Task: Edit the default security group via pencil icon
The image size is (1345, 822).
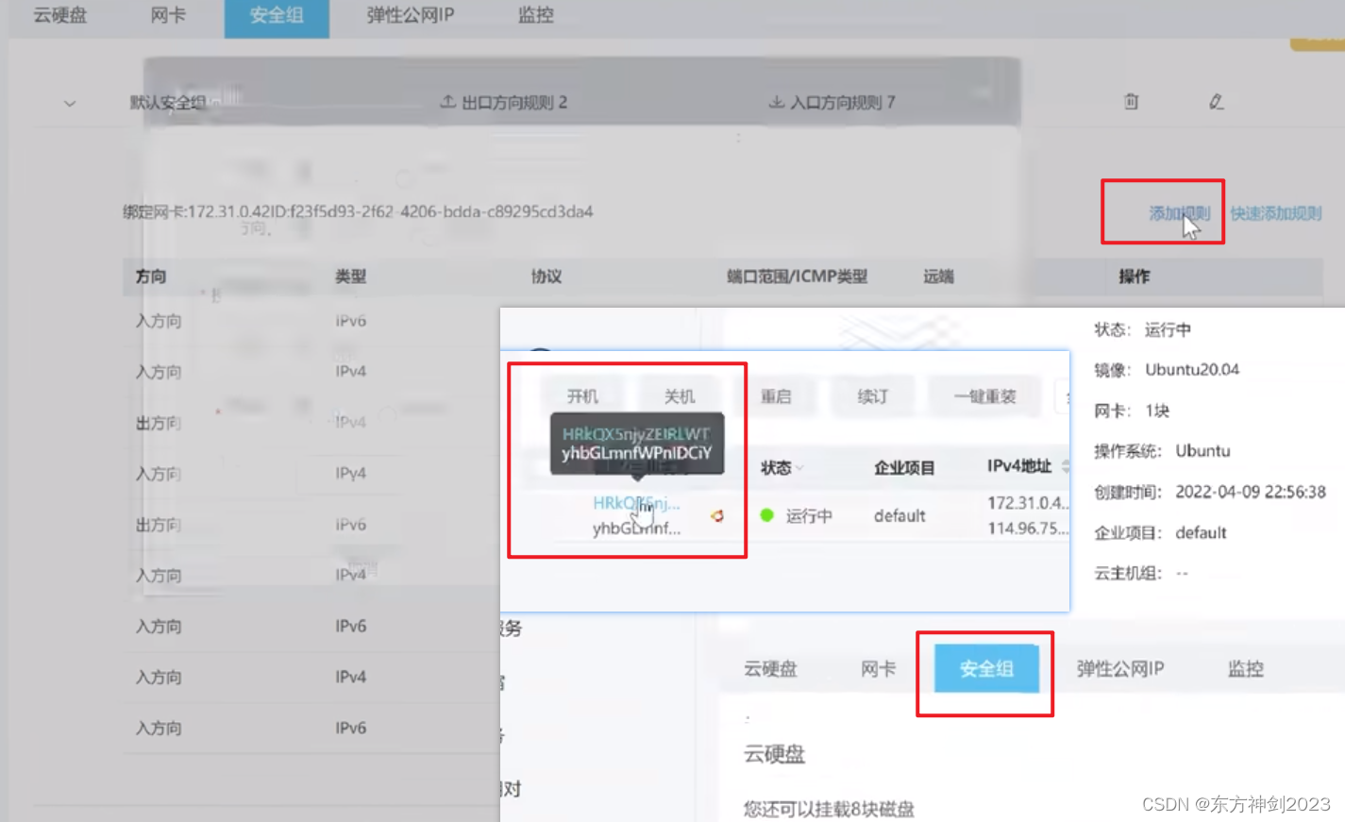Action: pos(1216,101)
